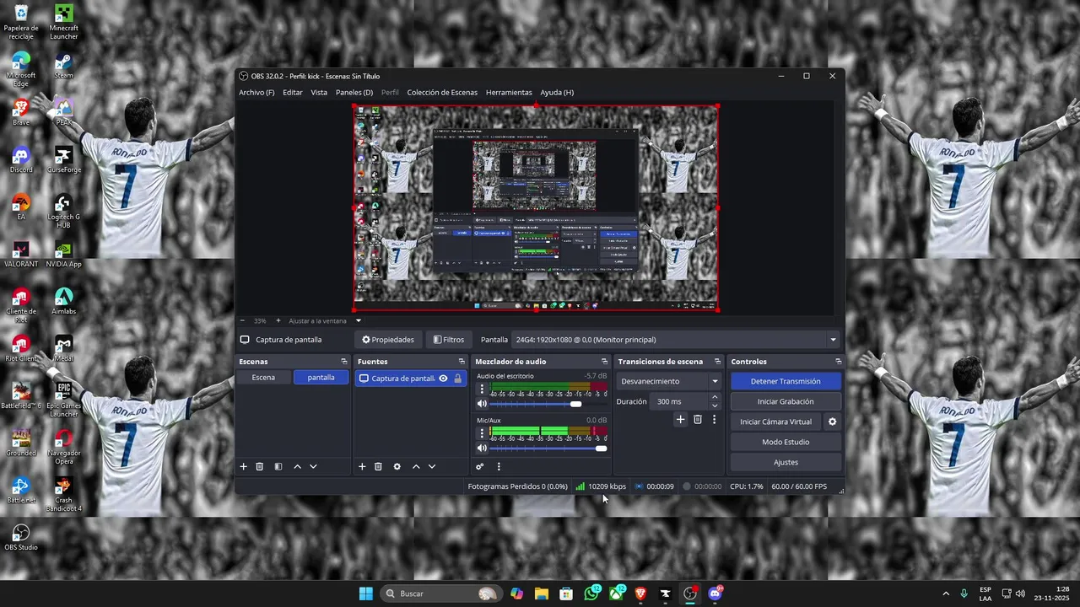Open transition properties three-dot menu
Viewport: 1080px width, 607px height.
(714, 419)
